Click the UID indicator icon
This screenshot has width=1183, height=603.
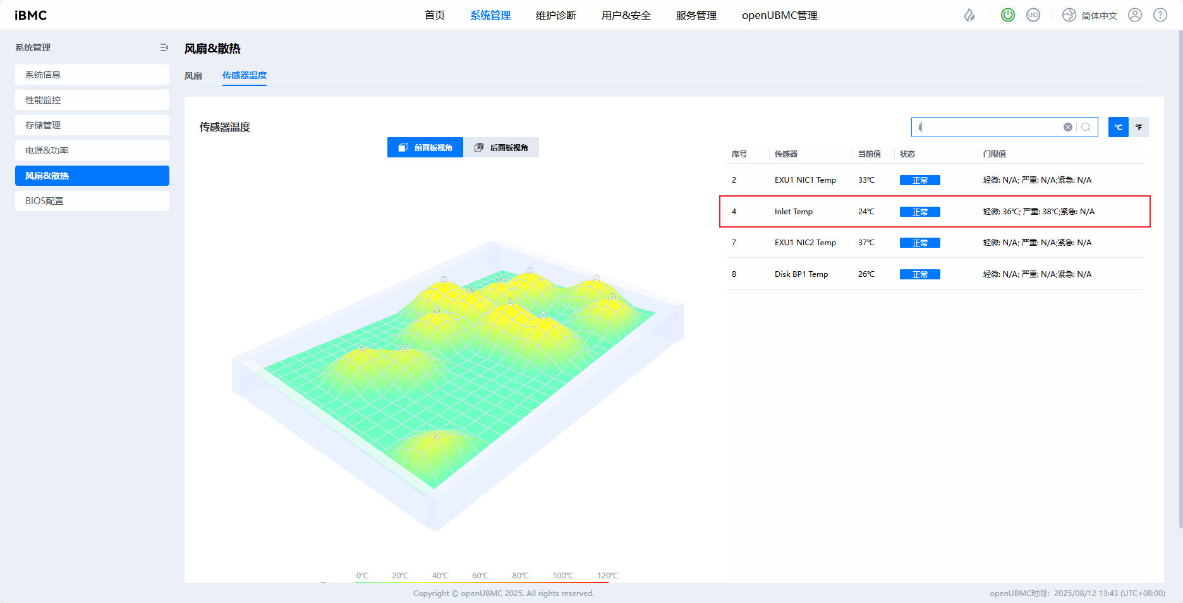pos(1033,15)
